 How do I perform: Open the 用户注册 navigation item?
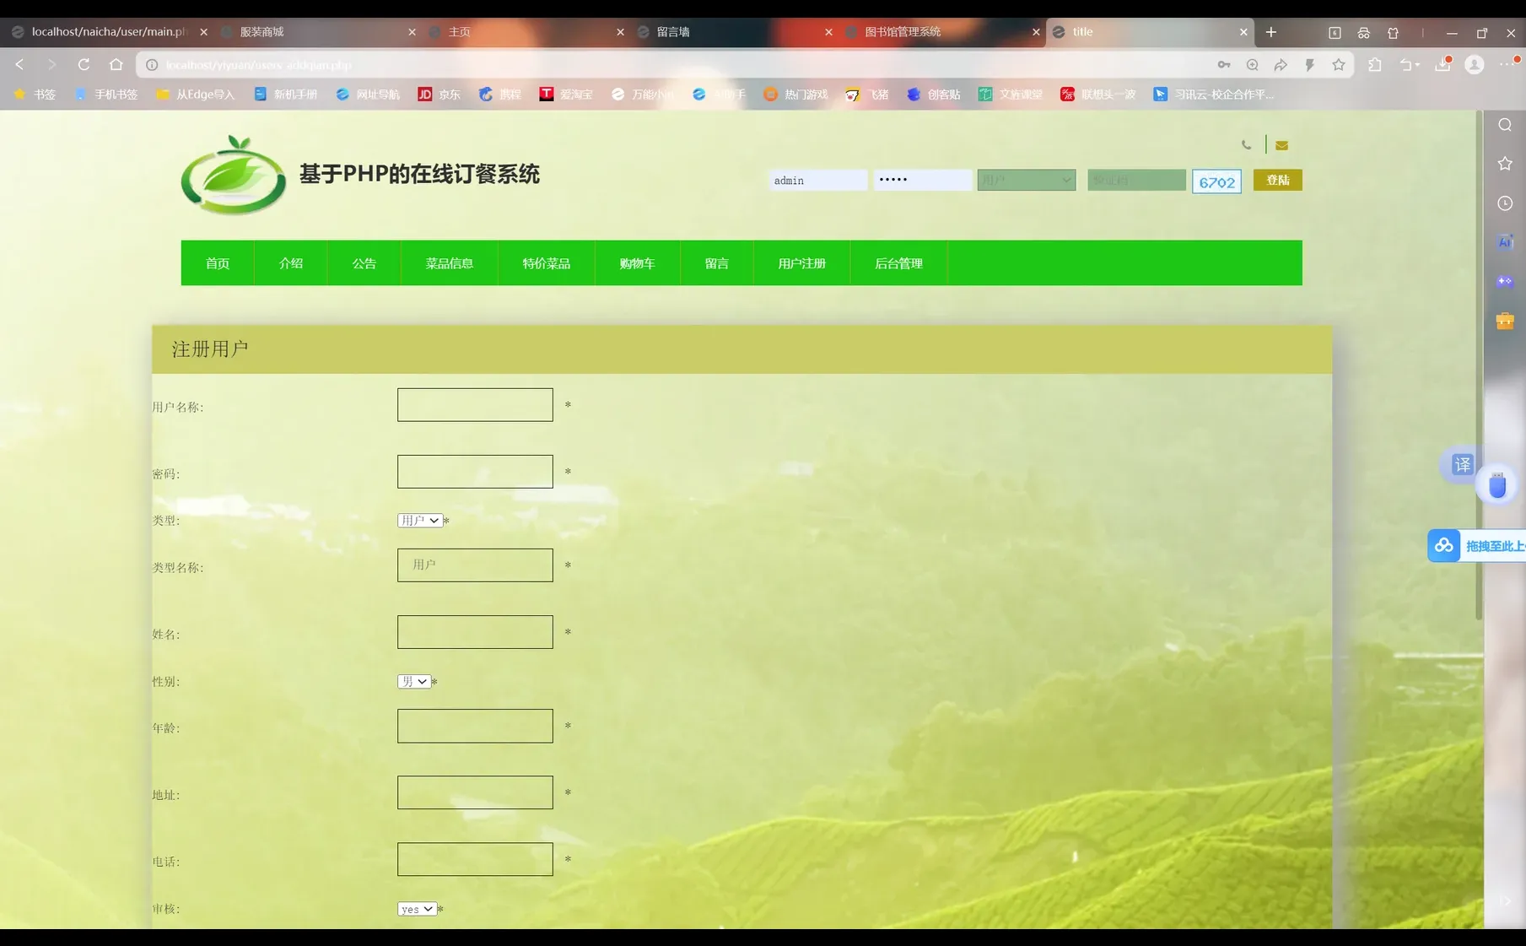tap(801, 262)
